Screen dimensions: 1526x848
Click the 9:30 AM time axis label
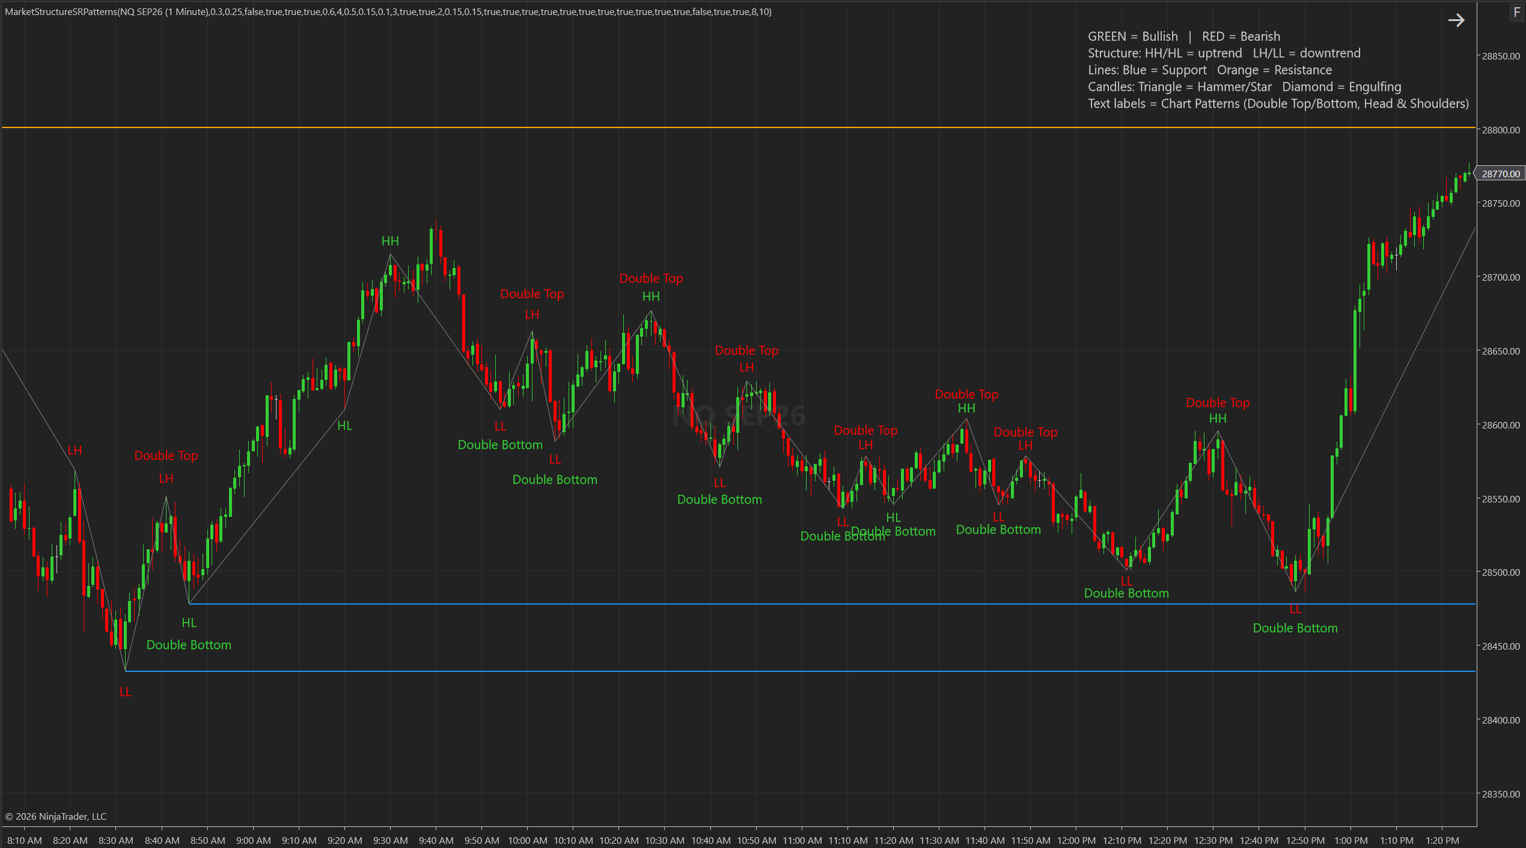(390, 840)
